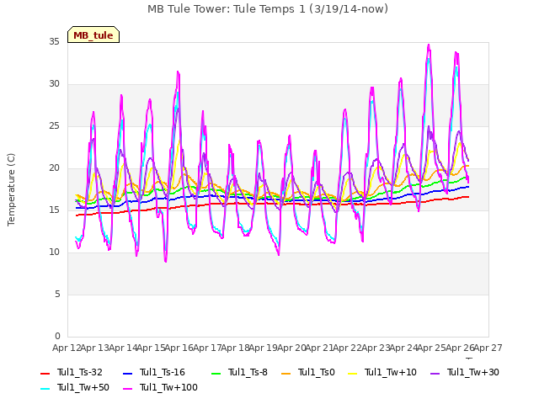The width and height of the screenshot is (539, 404).
Task: Select the Tul1_Ts-32 legend label
Action: click(x=80, y=372)
